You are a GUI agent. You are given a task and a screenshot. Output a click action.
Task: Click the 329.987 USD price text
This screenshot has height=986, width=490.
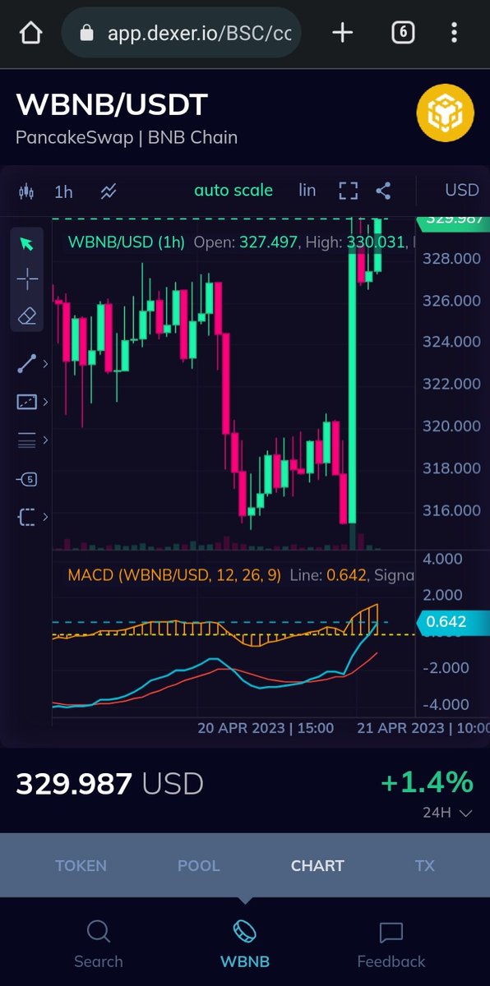[x=109, y=783]
